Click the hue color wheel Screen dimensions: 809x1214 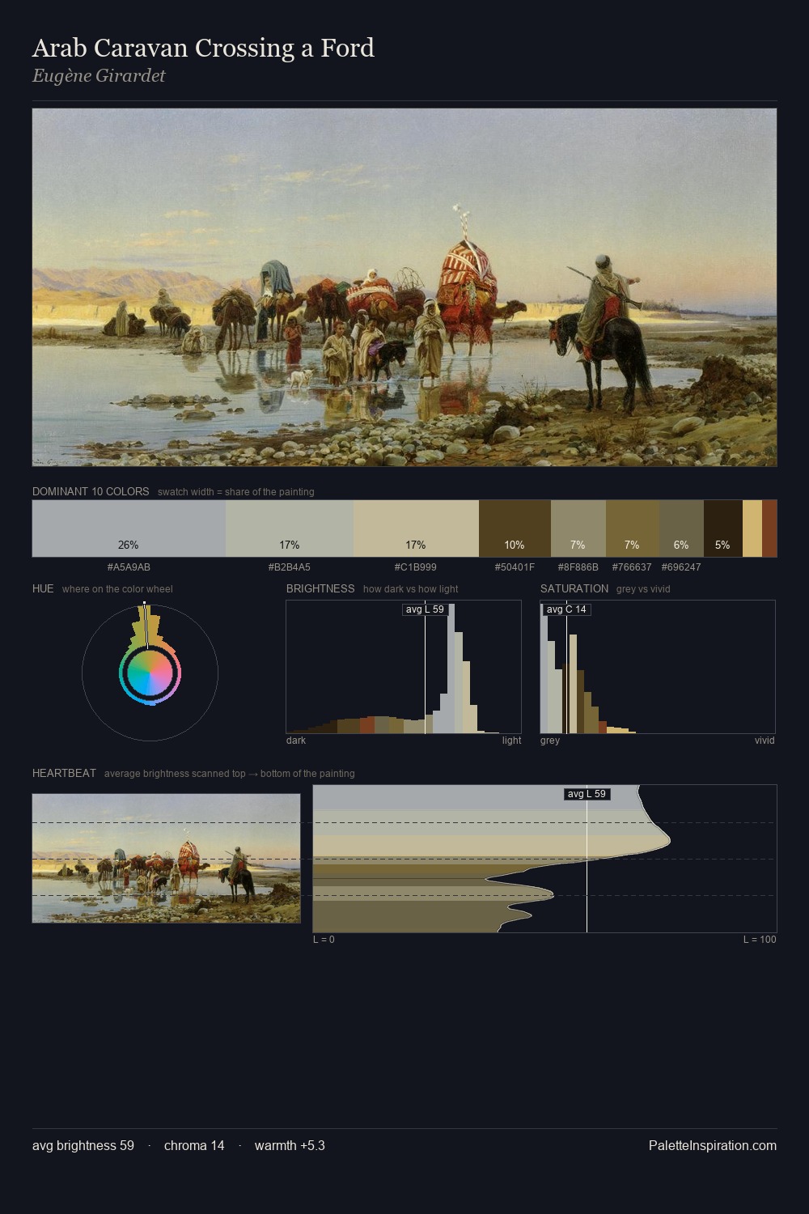coord(150,672)
